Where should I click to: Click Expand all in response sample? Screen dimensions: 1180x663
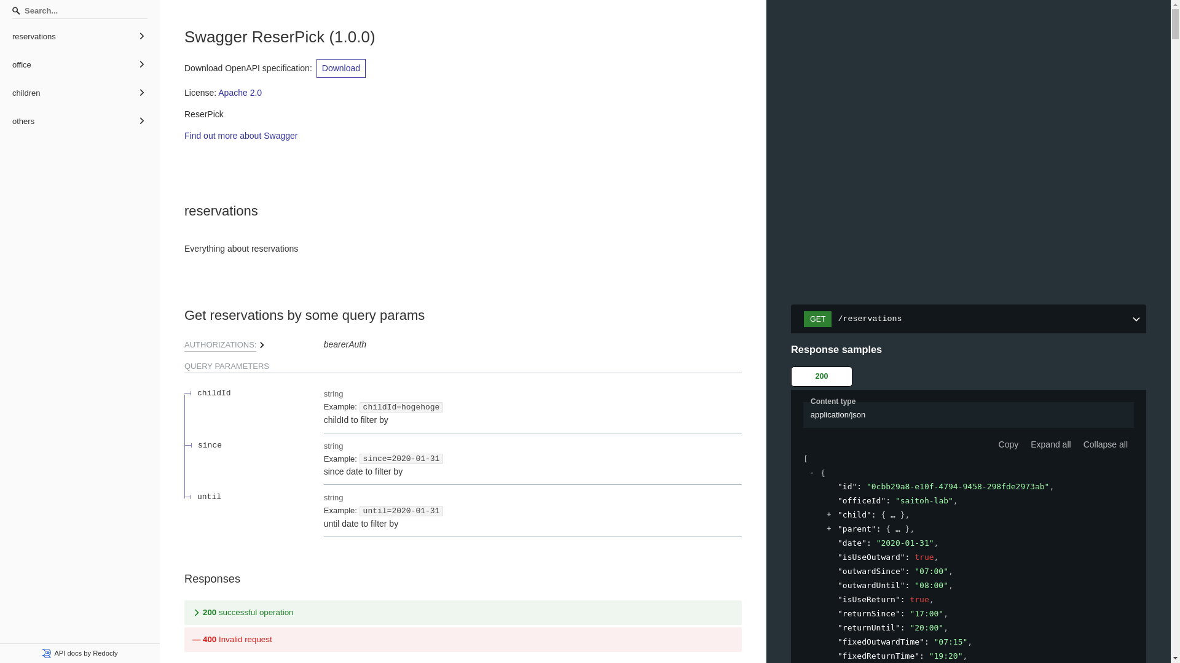pos(1050,444)
